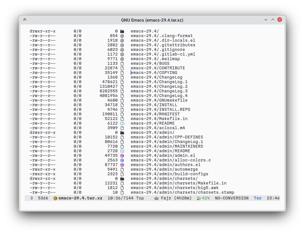Click gear icon next to .dir-locals.el
305x234 pixels.
(122, 41)
